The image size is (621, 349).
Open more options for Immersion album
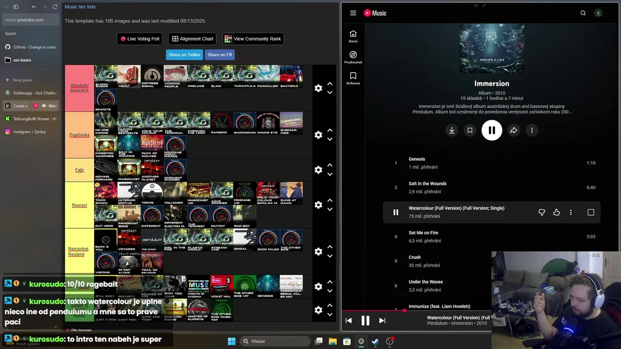click(532, 130)
